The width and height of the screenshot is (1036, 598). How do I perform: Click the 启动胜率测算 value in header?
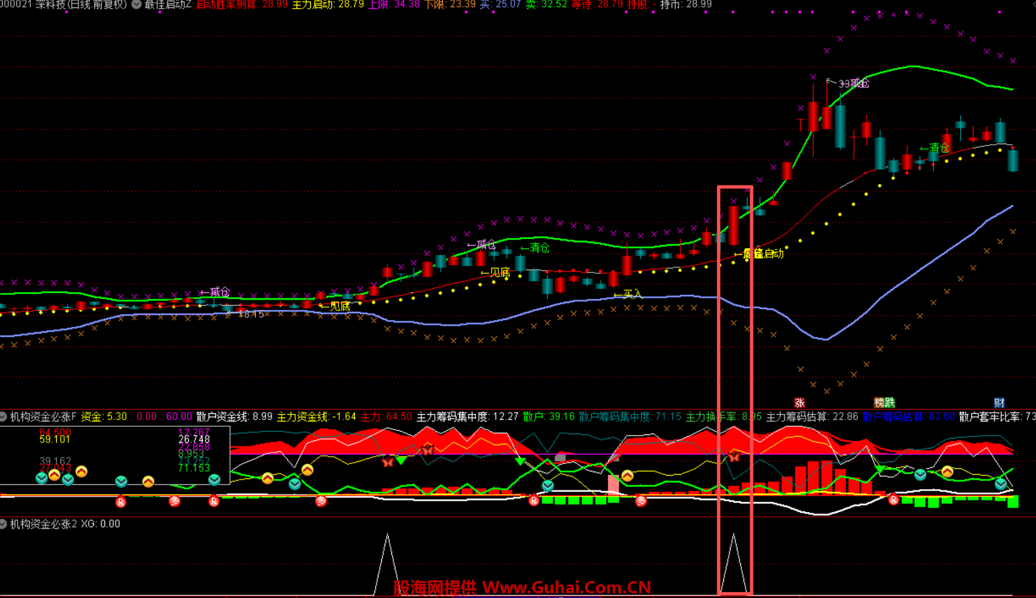(x=242, y=5)
